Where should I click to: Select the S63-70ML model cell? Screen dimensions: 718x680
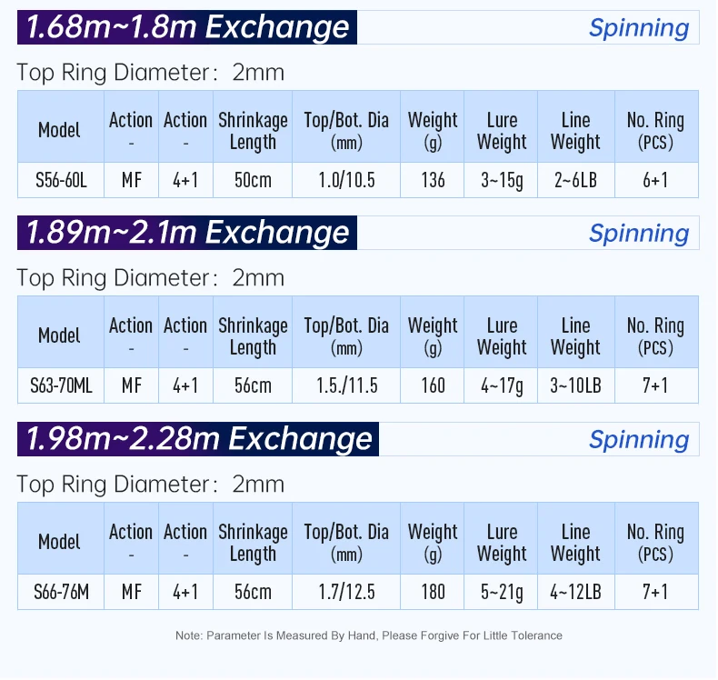pyautogui.click(x=60, y=385)
